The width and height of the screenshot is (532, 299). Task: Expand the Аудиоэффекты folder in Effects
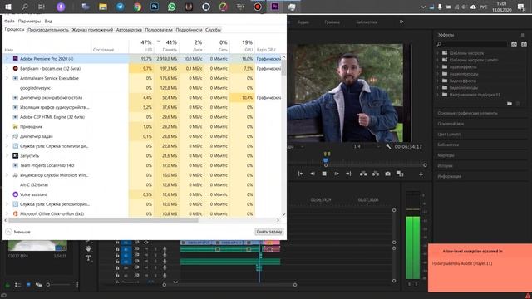pos(438,66)
